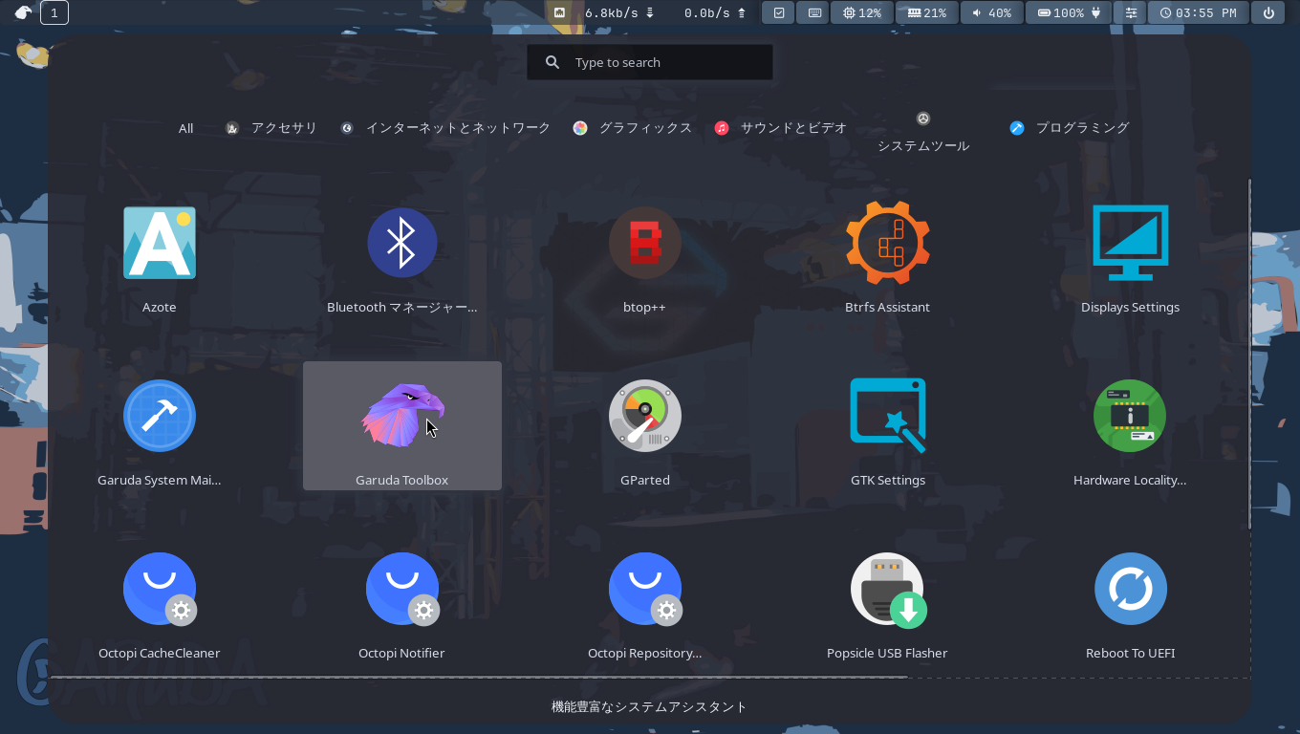Launch Hardware Locality app
The height and width of the screenshot is (734, 1300).
(x=1130, y=426)
